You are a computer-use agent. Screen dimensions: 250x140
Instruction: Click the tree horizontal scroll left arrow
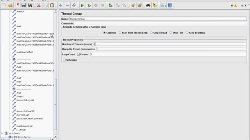point(2,139)
